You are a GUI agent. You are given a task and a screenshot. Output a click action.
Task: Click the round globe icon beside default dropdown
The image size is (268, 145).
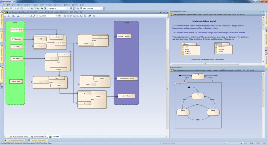[x=71, y=8]
